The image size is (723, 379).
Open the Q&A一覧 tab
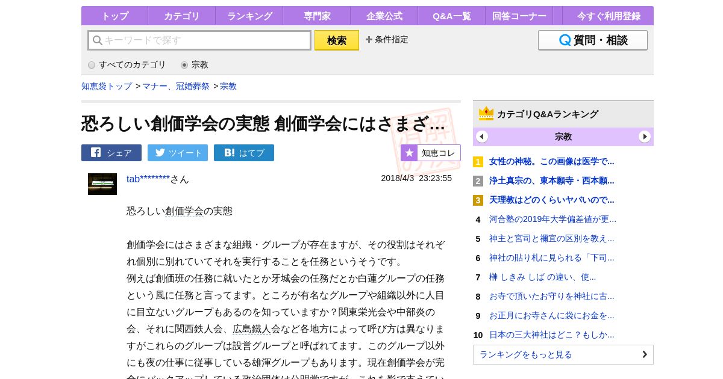(x=451, y=16)
